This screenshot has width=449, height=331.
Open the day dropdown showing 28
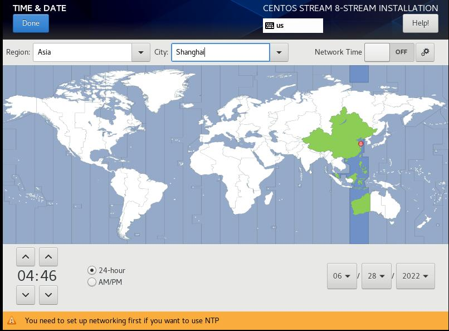pyautogui.click(x=376, y=276)
